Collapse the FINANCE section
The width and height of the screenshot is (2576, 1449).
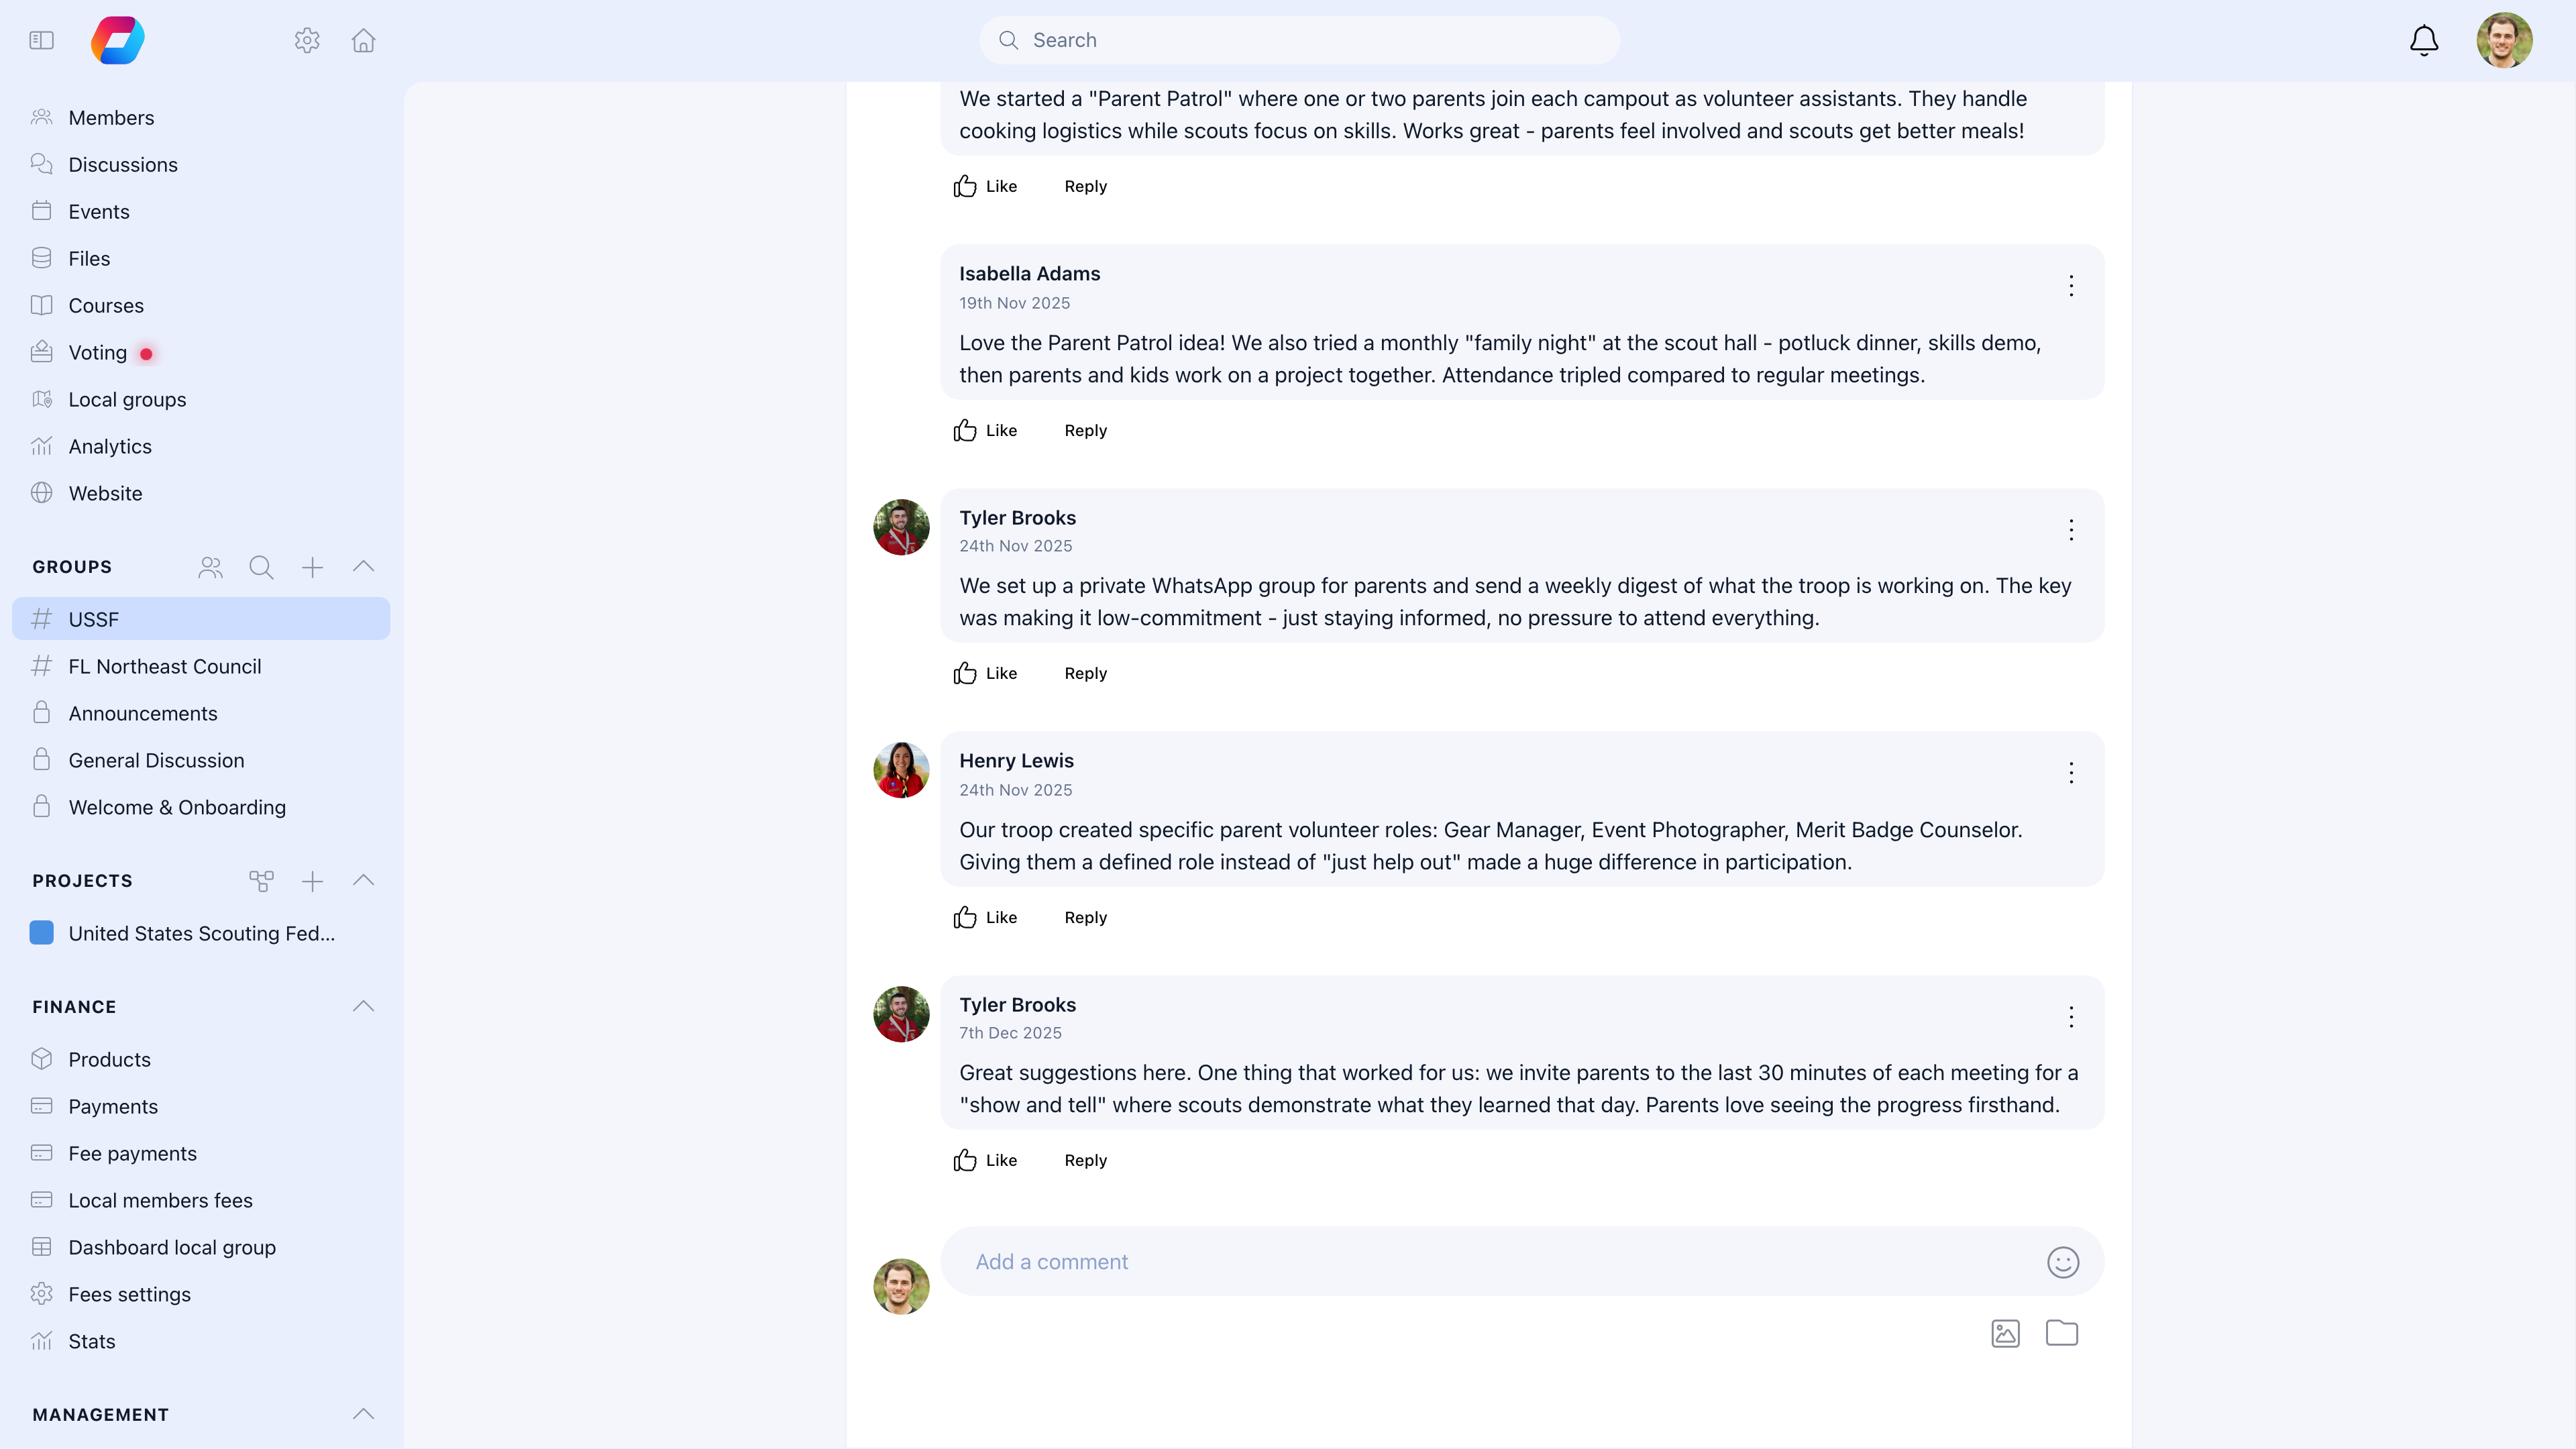coord(363,1006)
